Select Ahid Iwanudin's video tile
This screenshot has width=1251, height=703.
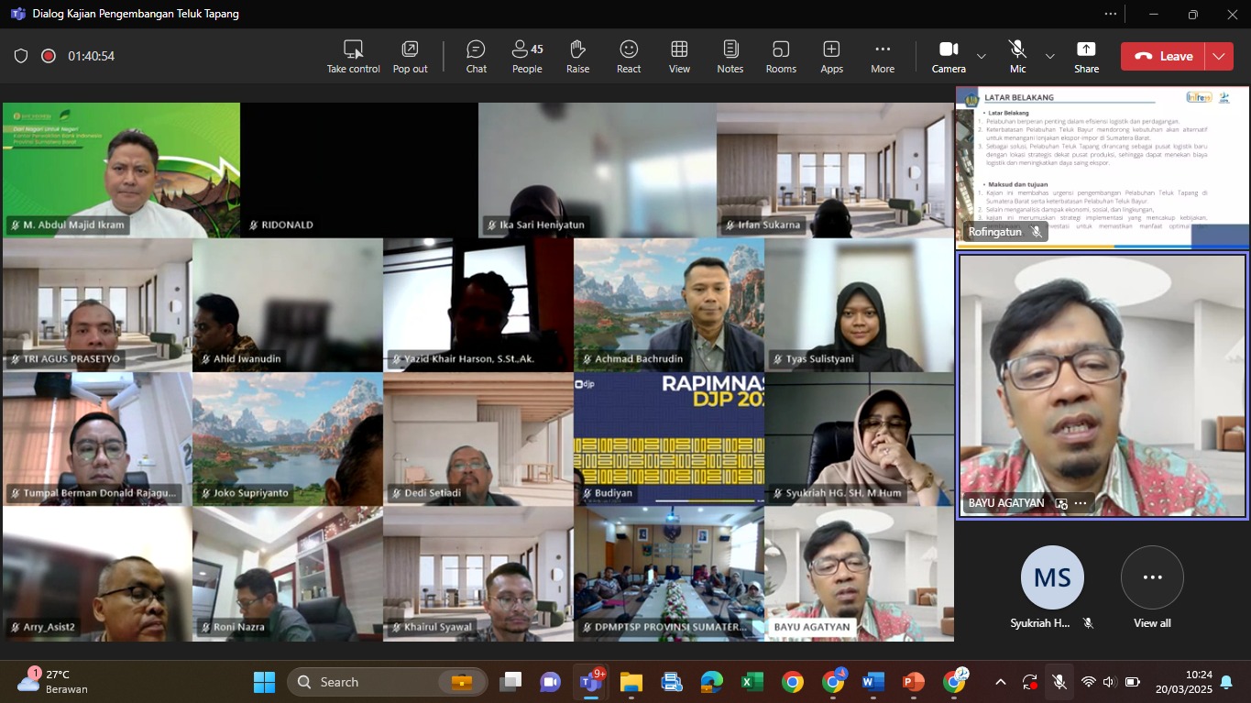288,305
